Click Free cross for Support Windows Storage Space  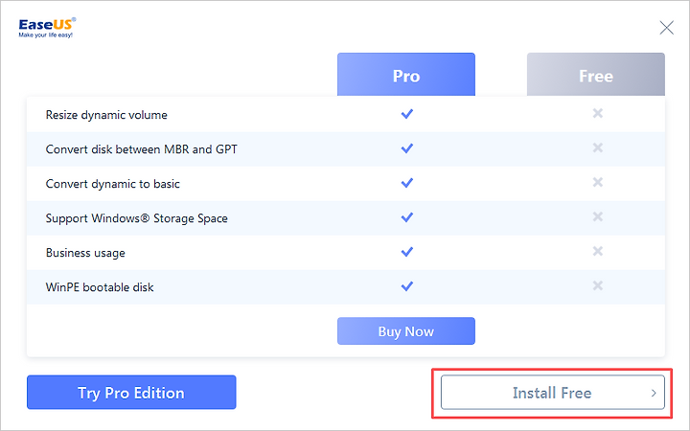[x=598, y=216]
